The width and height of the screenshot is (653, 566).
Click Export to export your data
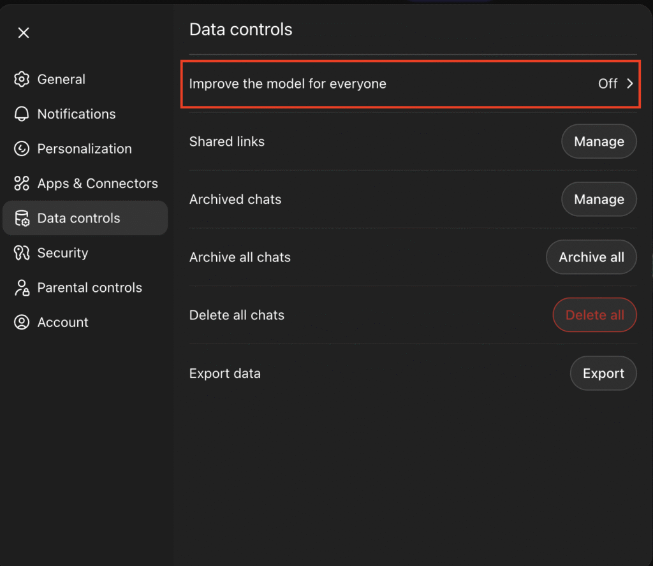pyautogui.click(x=603, y=373)
